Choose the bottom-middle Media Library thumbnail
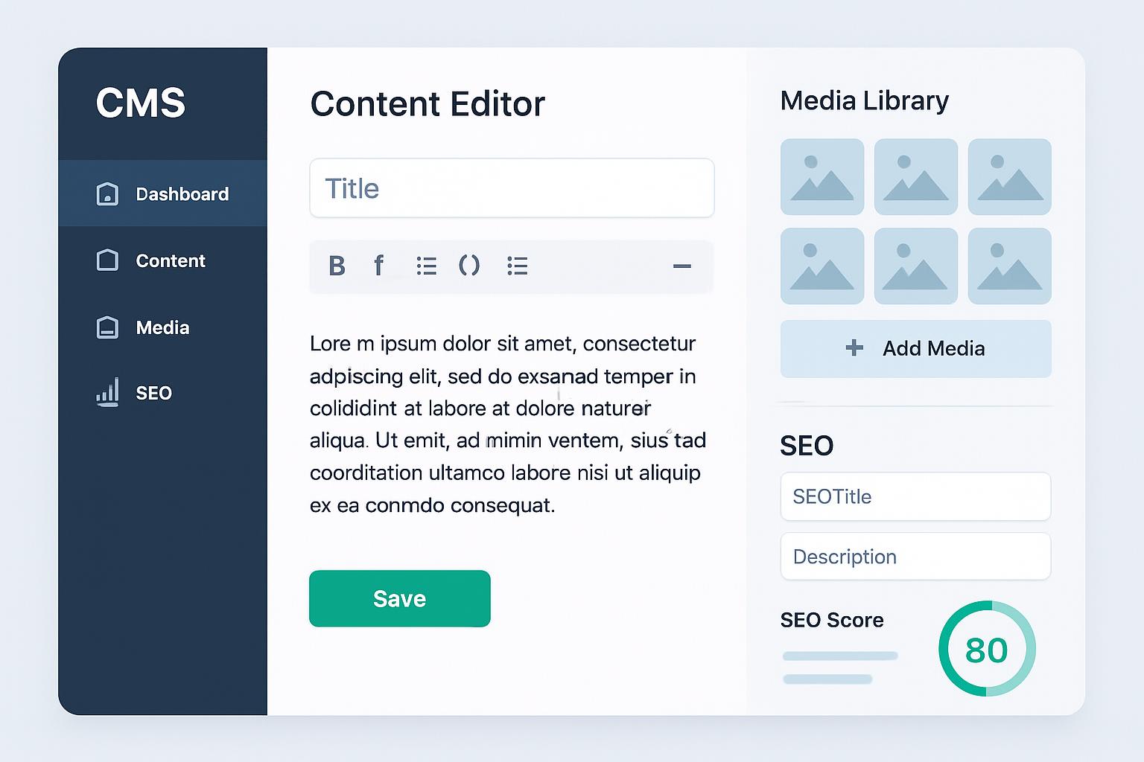 pyautogui.click(x=915, y=266)
